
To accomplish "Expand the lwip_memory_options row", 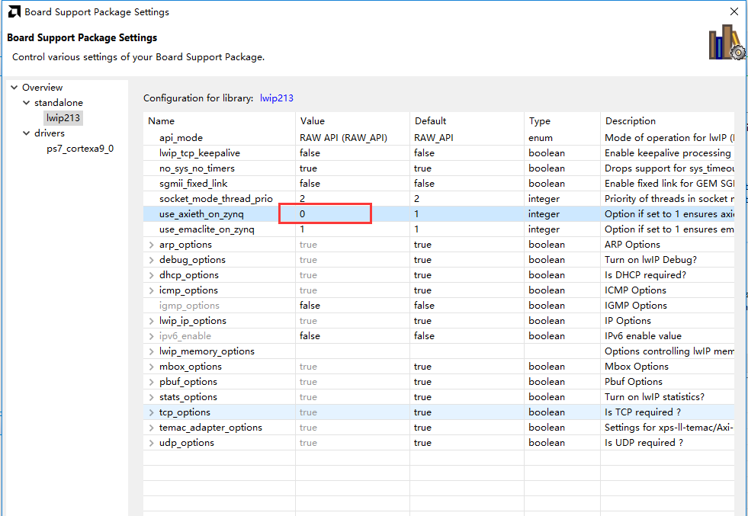I will [151, 351].
